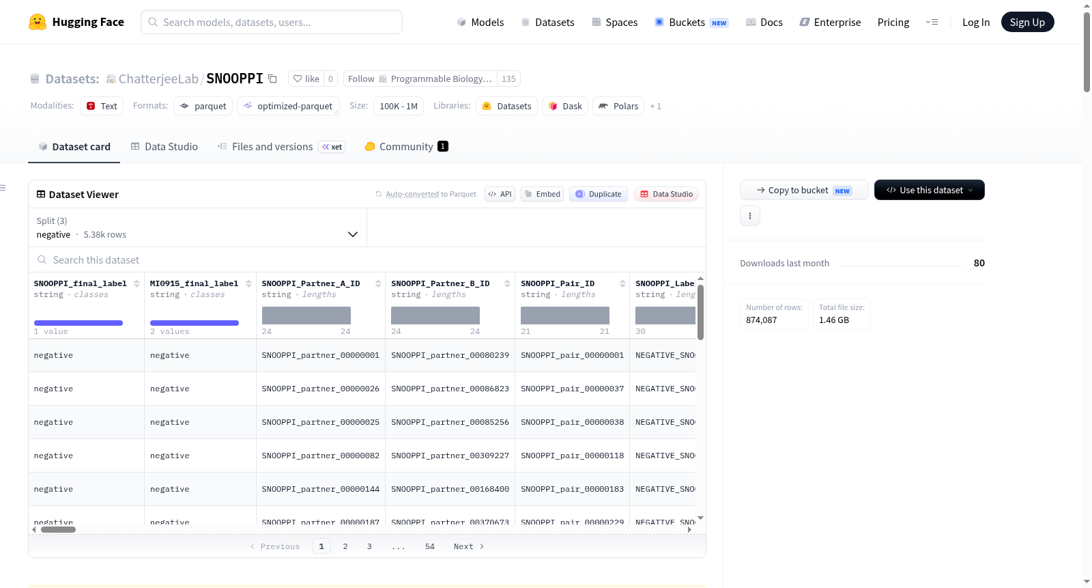Screen dimensions: 1092x588
Task: Click cell SNOOPPI_partner_00080239
Action: (450, 355)
